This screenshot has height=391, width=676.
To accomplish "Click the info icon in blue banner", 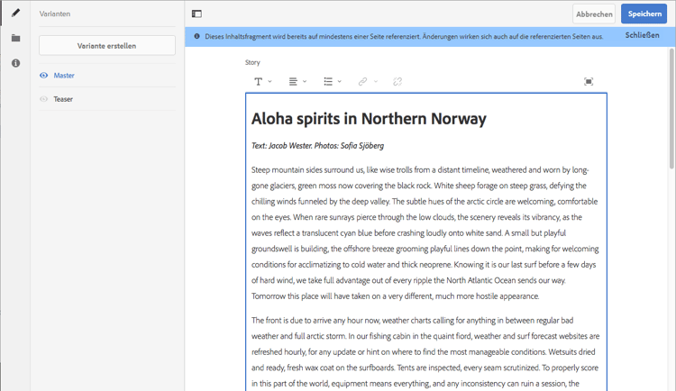I will pos(196,36).
